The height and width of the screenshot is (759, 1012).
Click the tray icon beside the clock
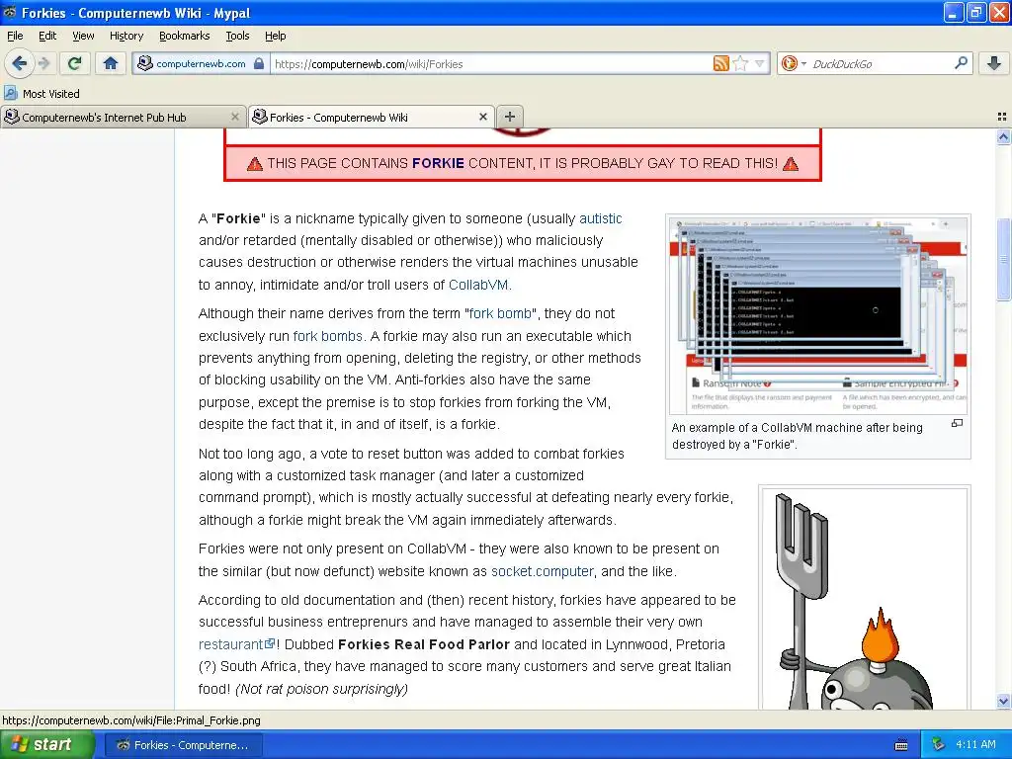(938, 745)
